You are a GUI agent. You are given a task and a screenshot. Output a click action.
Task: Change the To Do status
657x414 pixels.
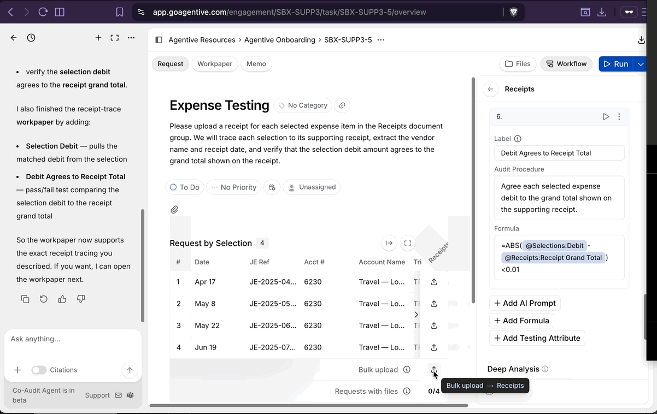185,187
